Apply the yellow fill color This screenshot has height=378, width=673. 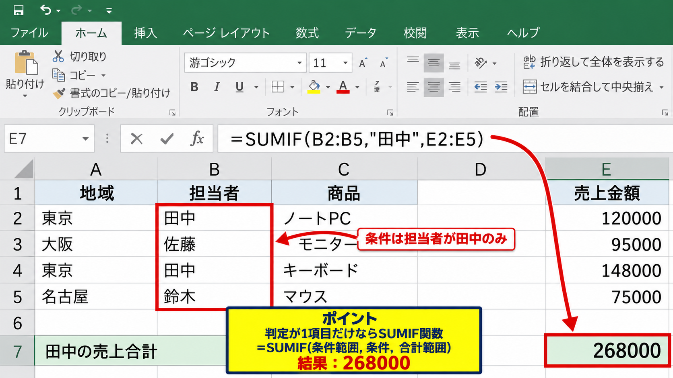[x=314, y=87]
